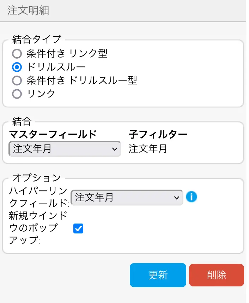Click the マスターフィールド column heading

click(53, 135)
